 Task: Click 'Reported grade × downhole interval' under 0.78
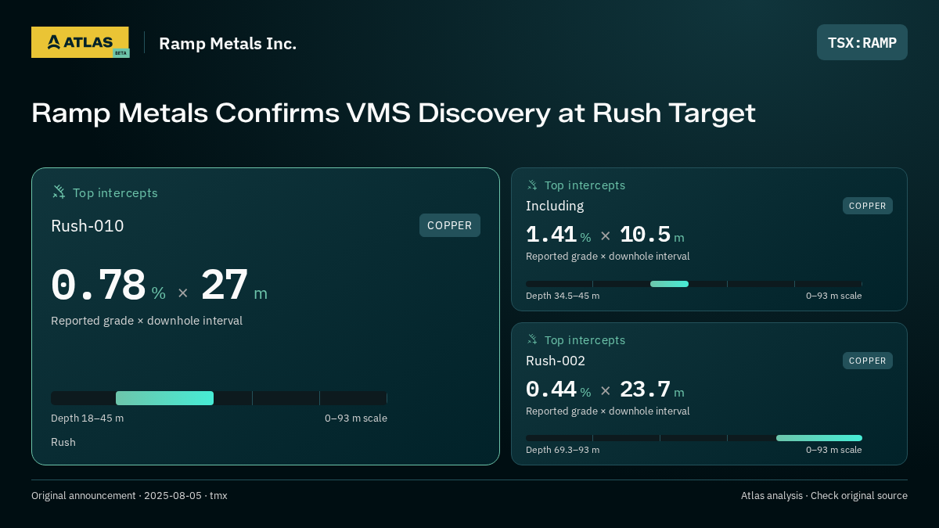tap(146, 321)
